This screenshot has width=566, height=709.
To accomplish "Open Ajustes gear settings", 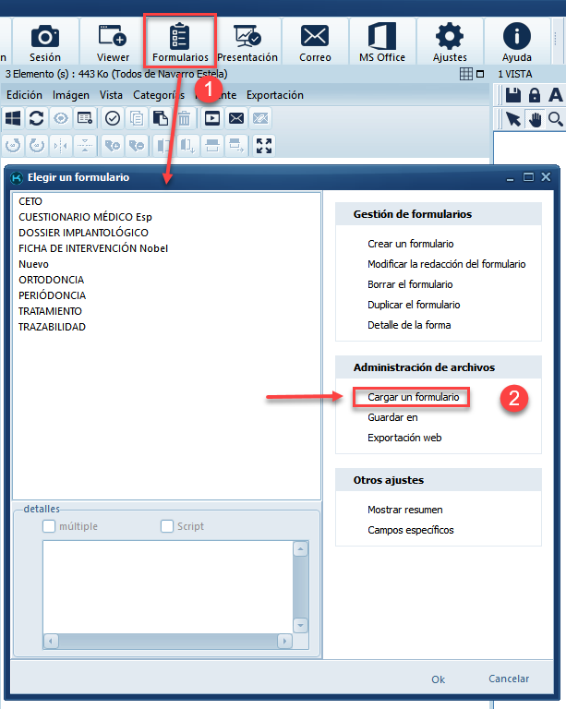I will [450, 42].
